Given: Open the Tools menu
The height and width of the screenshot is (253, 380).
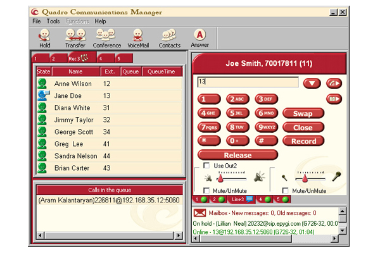Looking at the screenshot, I should [x=53, y=22].
